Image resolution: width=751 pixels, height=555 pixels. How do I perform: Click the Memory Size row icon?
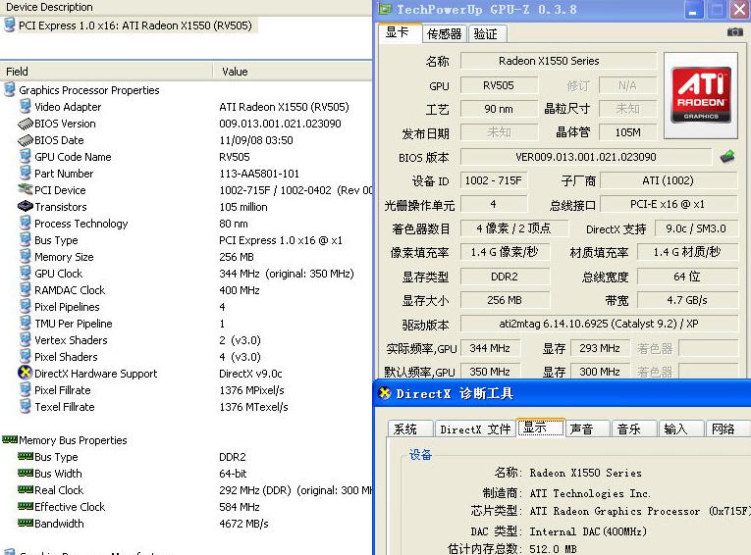[x=25, y=257]
